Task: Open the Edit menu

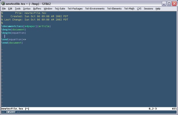Action: pyautogui.click(x=10, y=9)
